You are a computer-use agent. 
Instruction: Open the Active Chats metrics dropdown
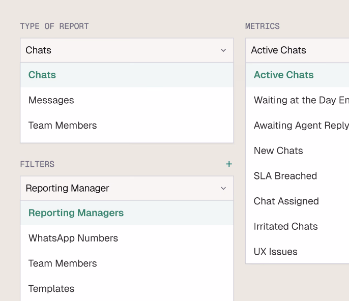[x=297, y=50]
